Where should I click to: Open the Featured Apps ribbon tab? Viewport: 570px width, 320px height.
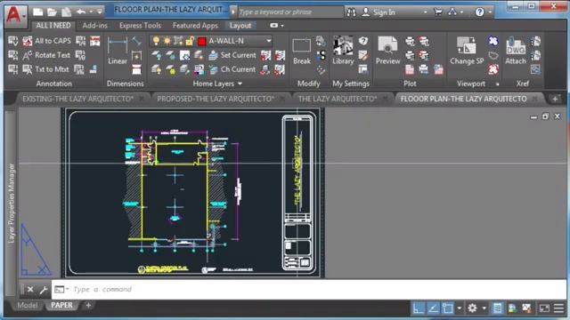tap(195, 26)
